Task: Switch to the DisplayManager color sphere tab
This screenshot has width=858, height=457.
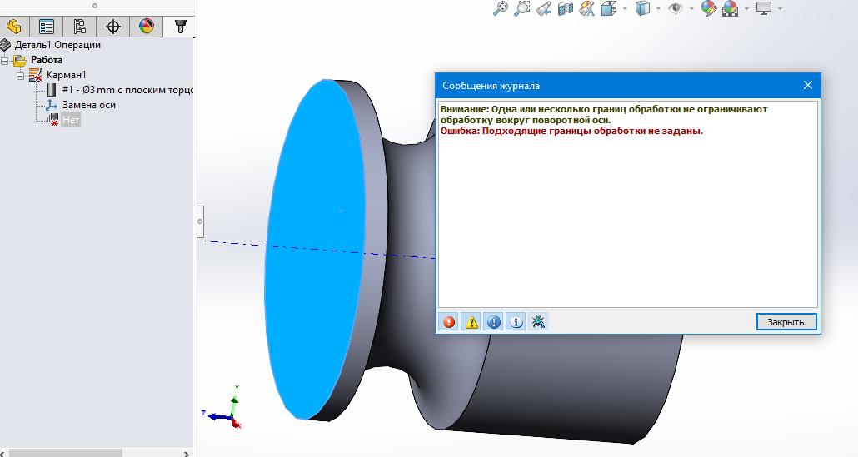Action: point(146,27)
